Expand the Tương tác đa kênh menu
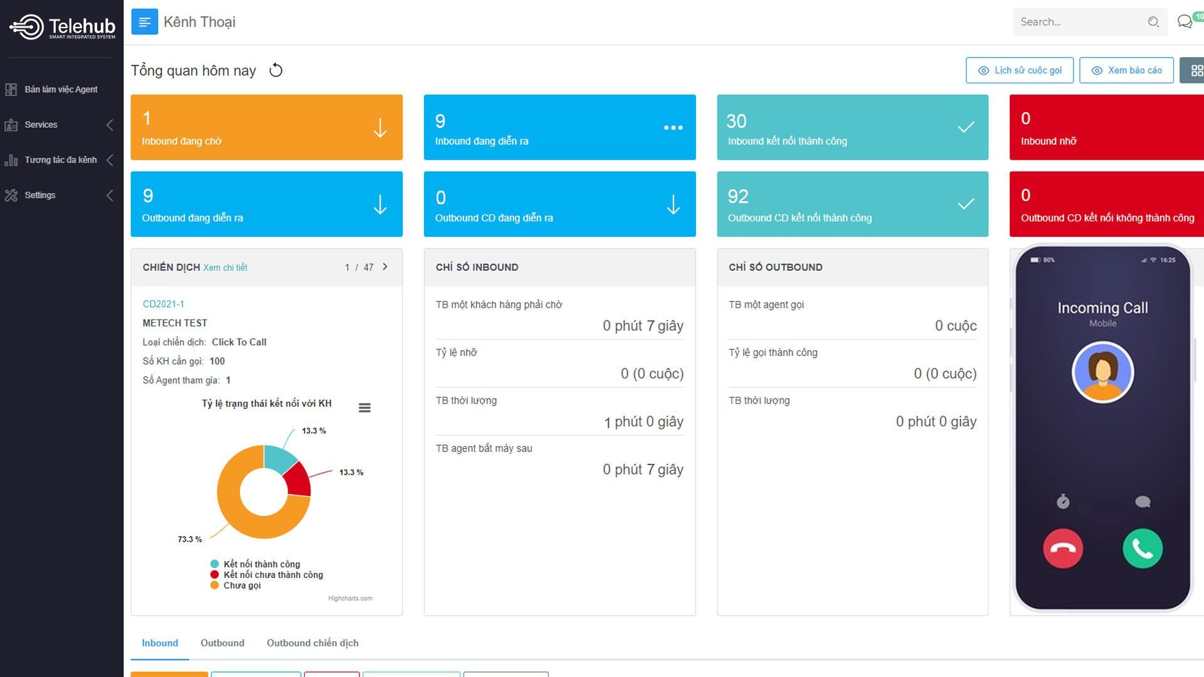Image resolution: width=1204 pixels, height=677 pixels. (60, 160)
